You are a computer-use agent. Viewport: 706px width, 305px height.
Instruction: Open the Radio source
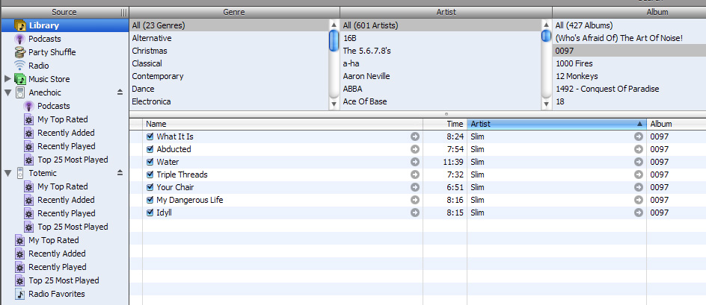pyautogui.click(x=39, y=66)
